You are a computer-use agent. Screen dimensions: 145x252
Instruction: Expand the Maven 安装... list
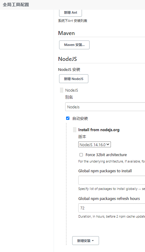74,45
